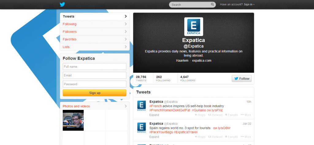Open More options on Spain tweet
314x145 pixels.
246,137
